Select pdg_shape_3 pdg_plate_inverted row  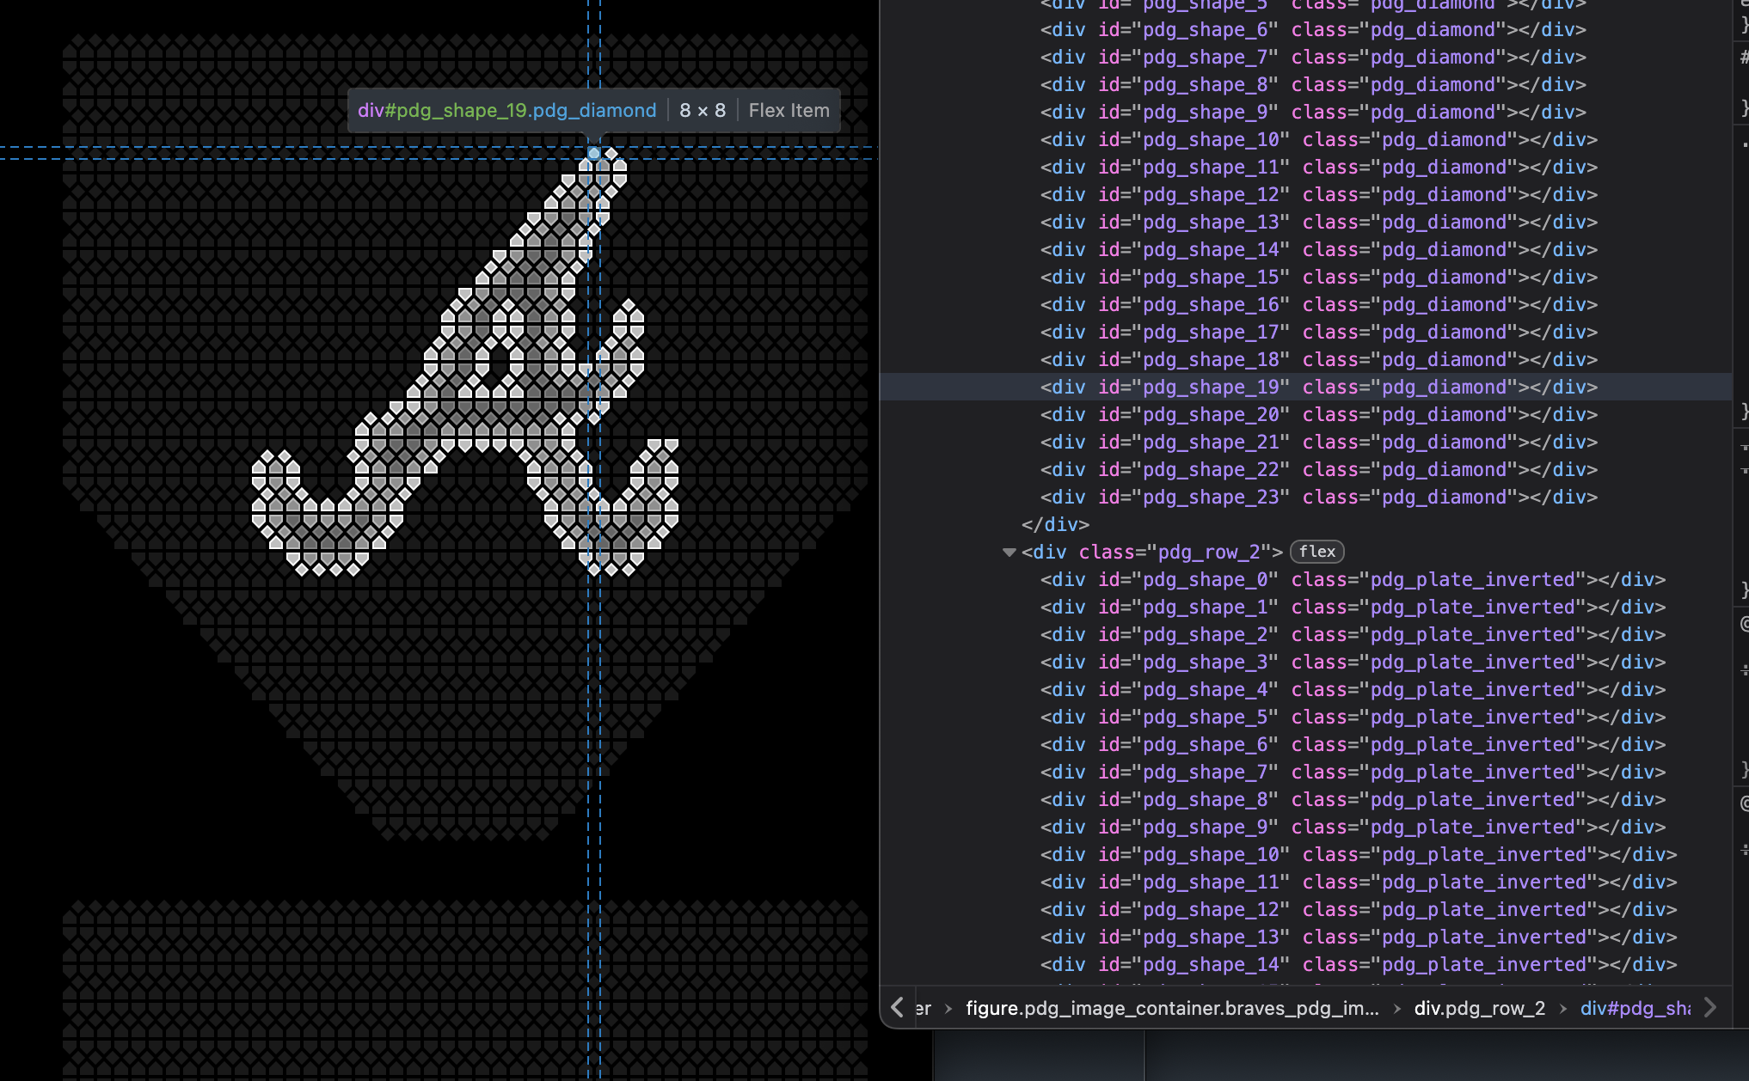coord(1306,662)
